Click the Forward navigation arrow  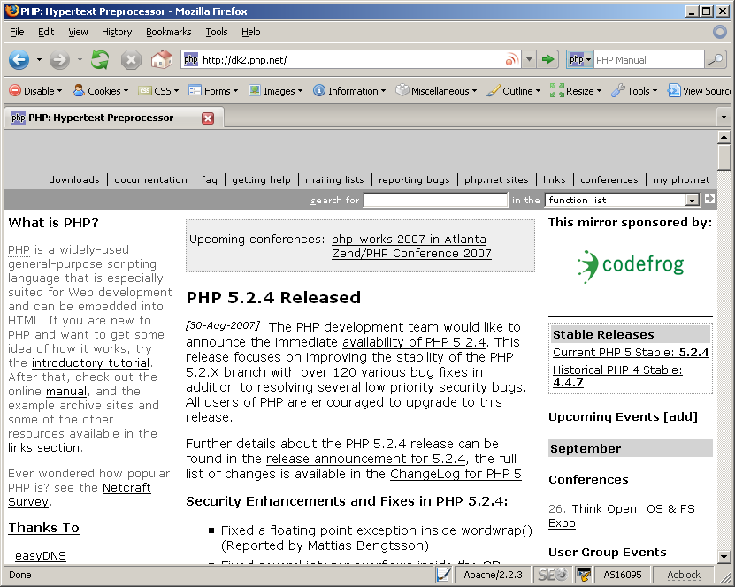coord(59,60)
